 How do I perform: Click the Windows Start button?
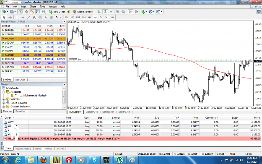coord(6,160)
